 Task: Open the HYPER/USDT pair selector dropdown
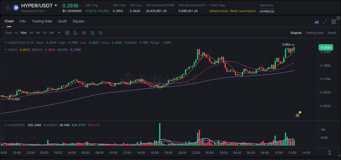(x=56, y=5)
